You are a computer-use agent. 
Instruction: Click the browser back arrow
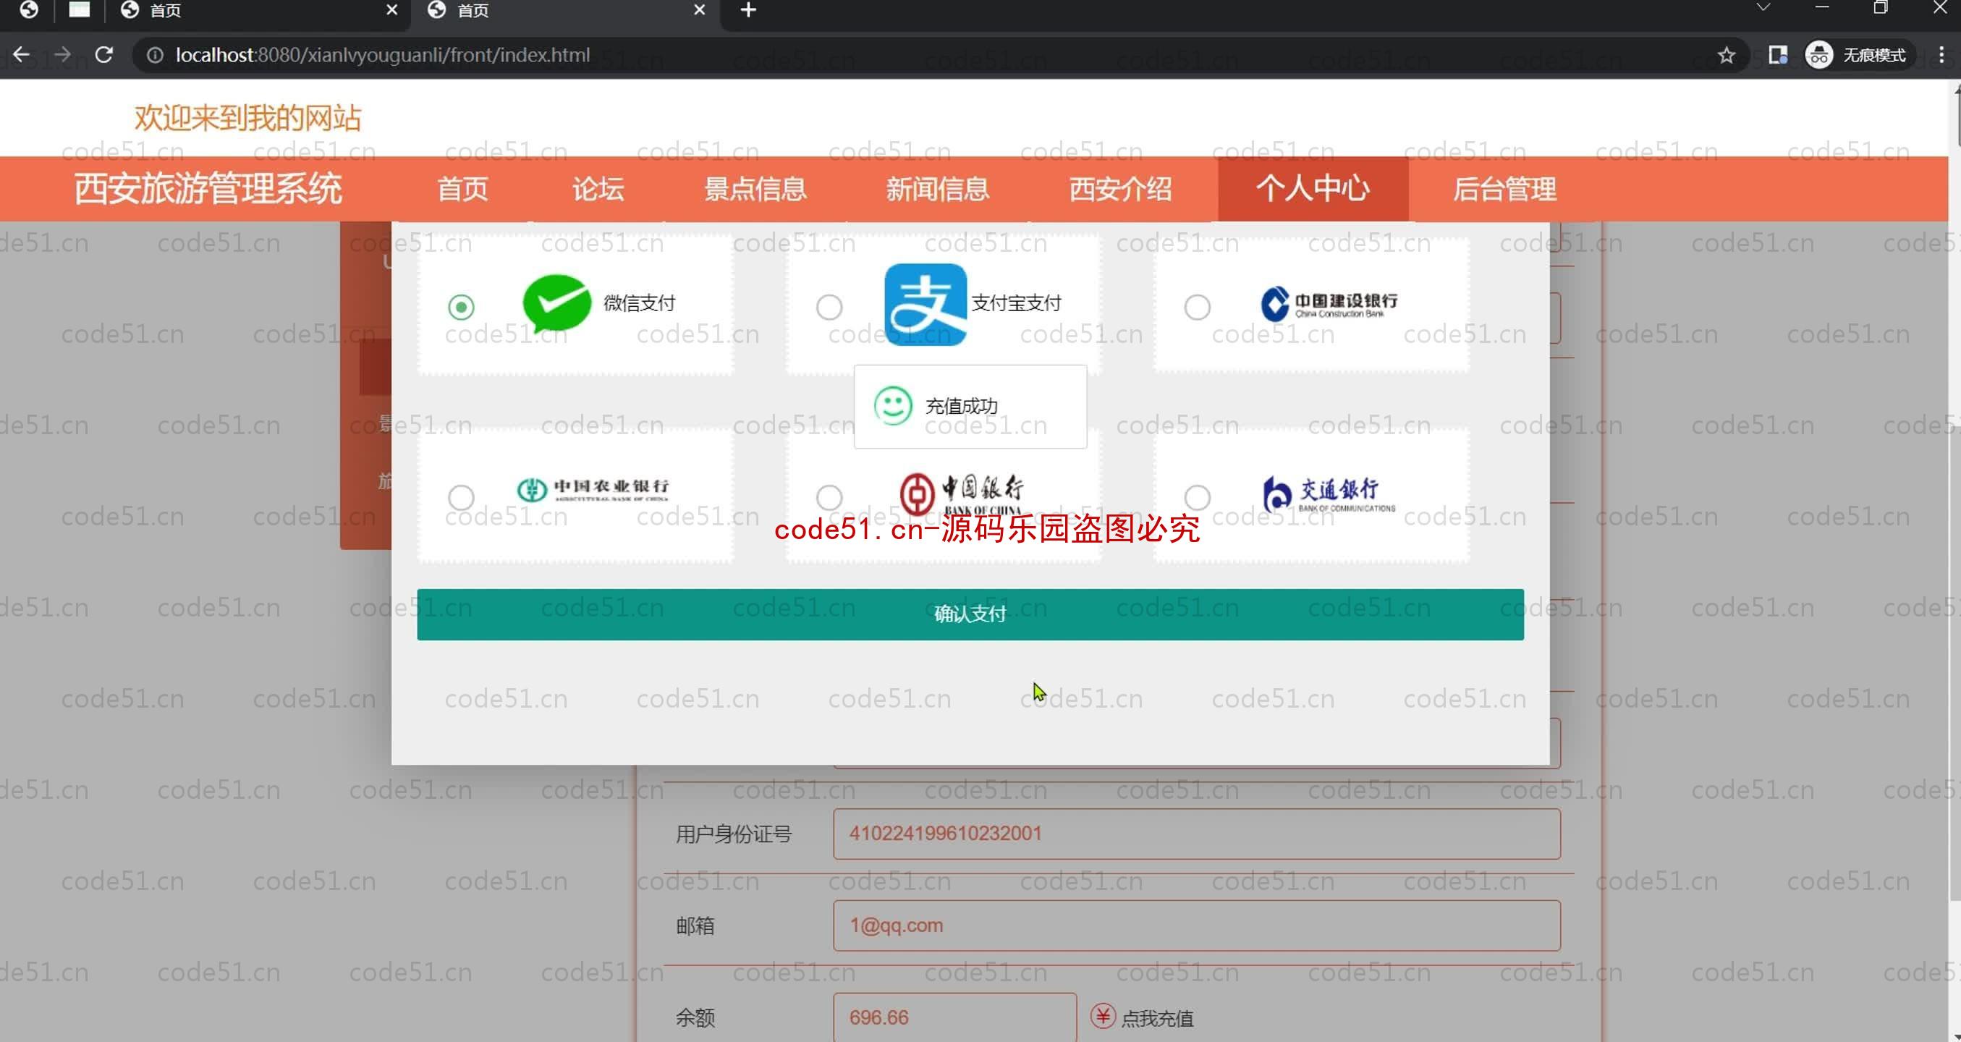pos(21,55)
